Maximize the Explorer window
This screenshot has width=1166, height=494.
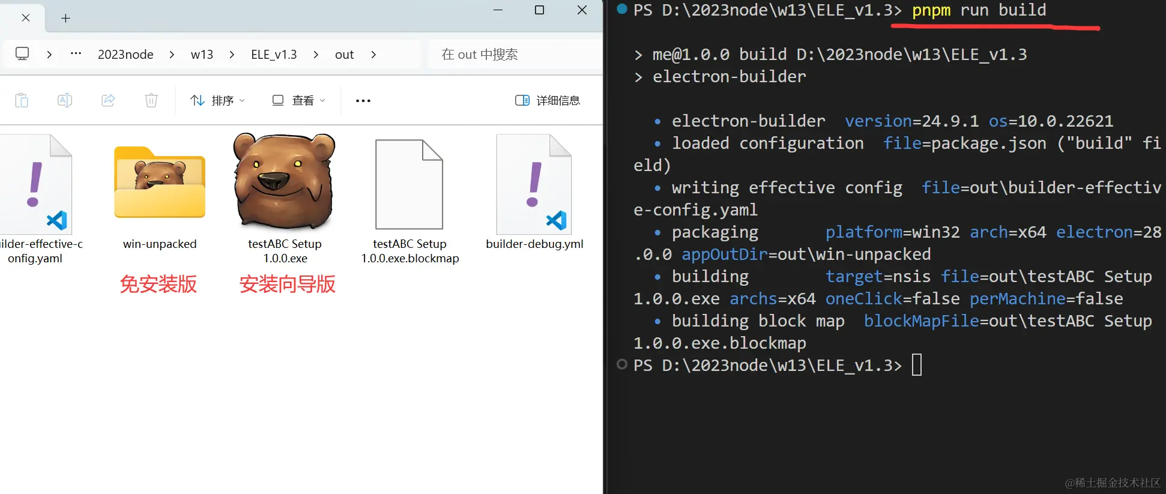[539, 10]
